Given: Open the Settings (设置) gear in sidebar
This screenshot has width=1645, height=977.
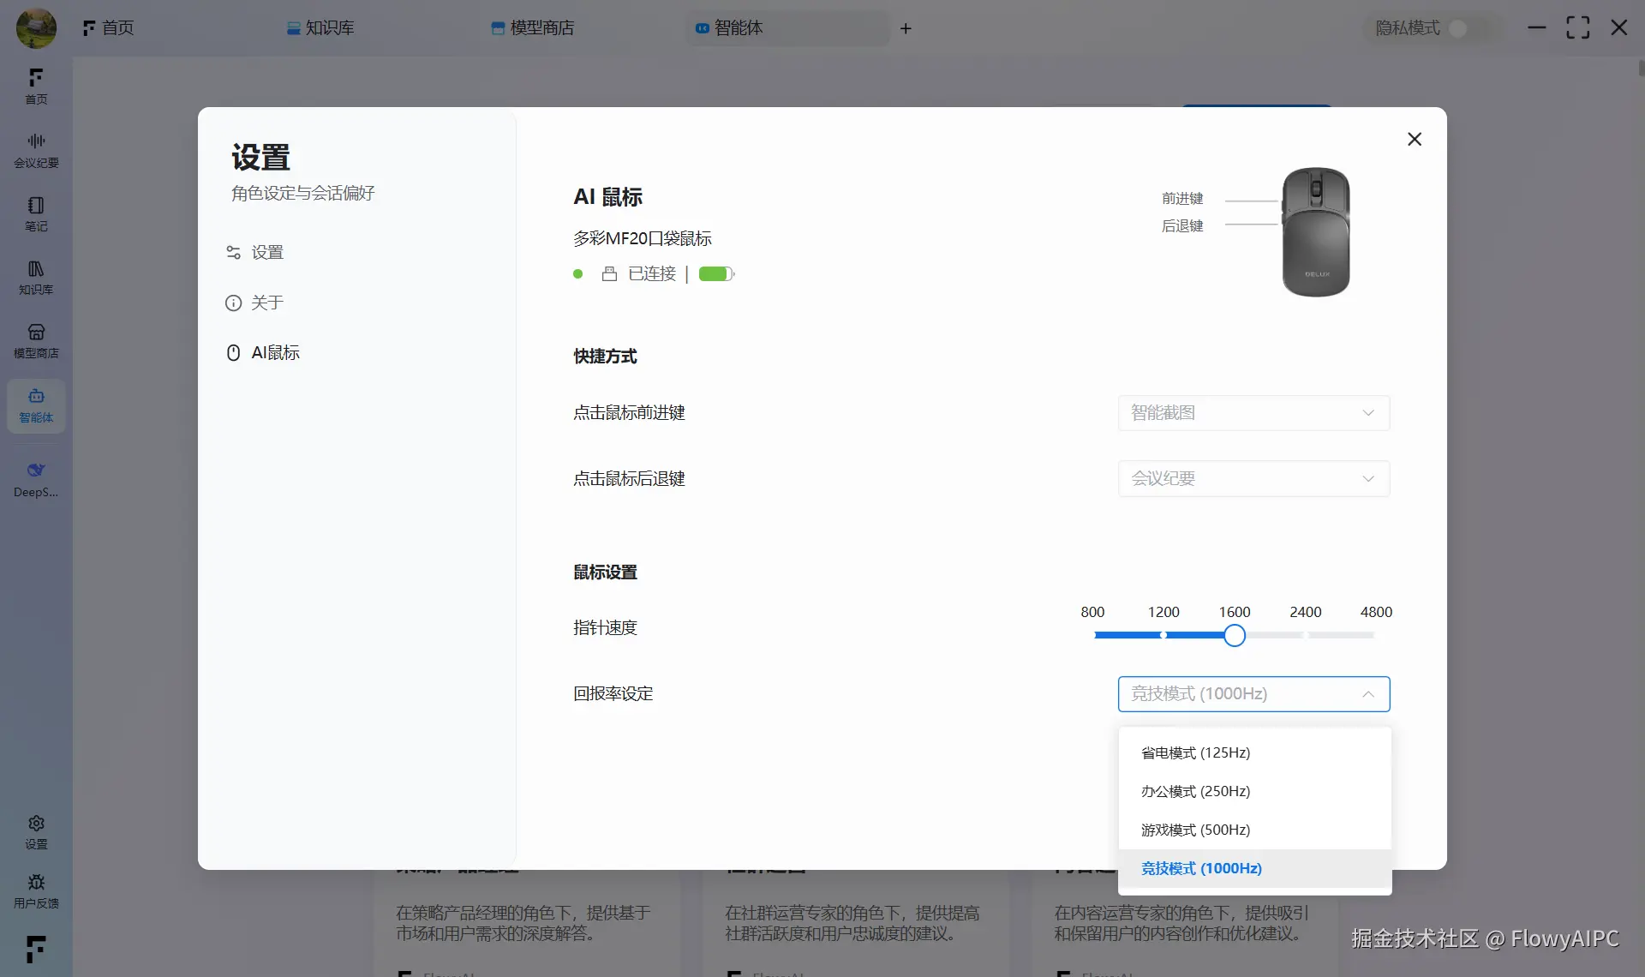Looking at the screenshot, I should point(36,831).
